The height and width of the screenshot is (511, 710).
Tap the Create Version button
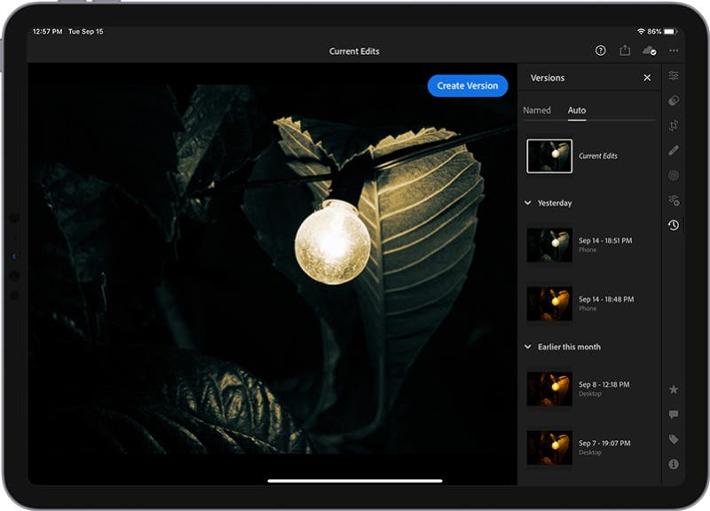(x=467, y=86)
